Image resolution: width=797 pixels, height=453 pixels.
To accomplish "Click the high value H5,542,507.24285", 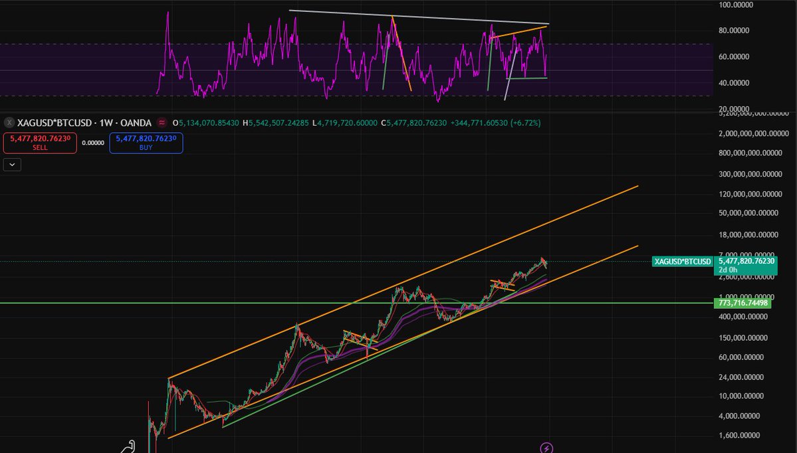I will [x=275, y=123].
